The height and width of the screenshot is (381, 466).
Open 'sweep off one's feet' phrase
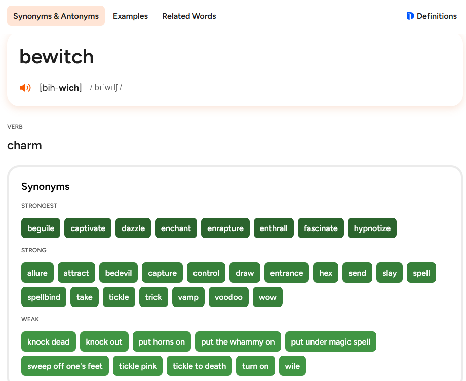65,366
